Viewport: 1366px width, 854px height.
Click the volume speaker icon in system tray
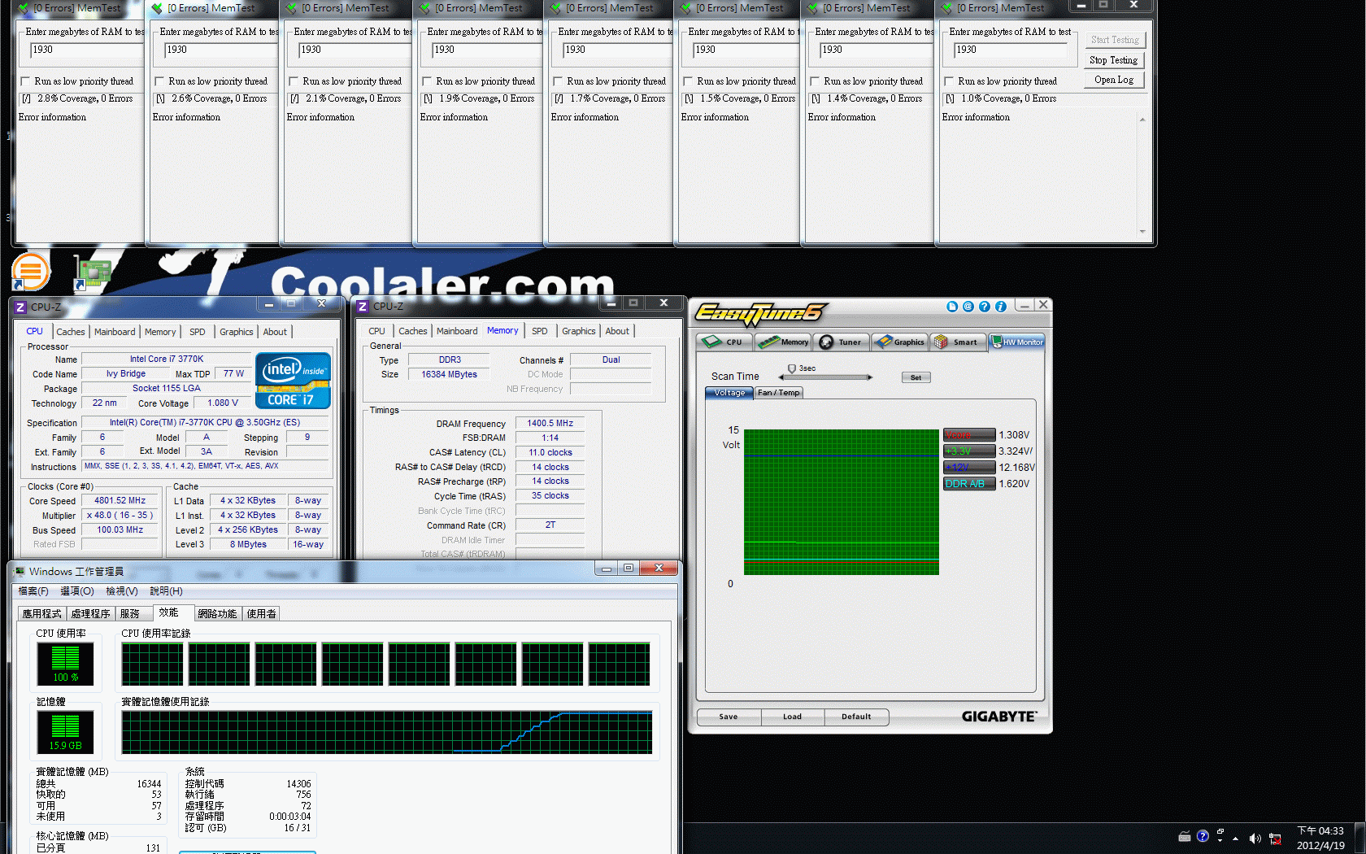coord(1255,838)
